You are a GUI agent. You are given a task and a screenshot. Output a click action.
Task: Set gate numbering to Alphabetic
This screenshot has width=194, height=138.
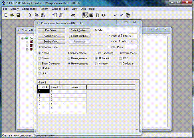click(x=96, y=58)
